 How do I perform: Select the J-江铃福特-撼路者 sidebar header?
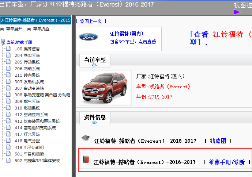36,20
